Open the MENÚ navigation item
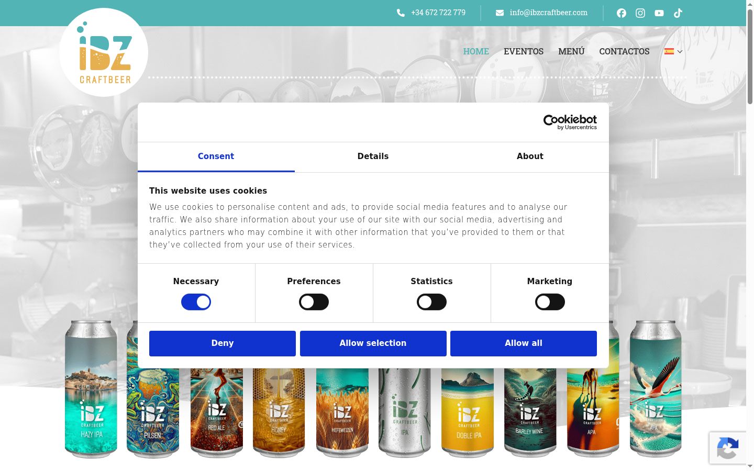Viewport: 754px width, 471px height. tap(571, 51)
